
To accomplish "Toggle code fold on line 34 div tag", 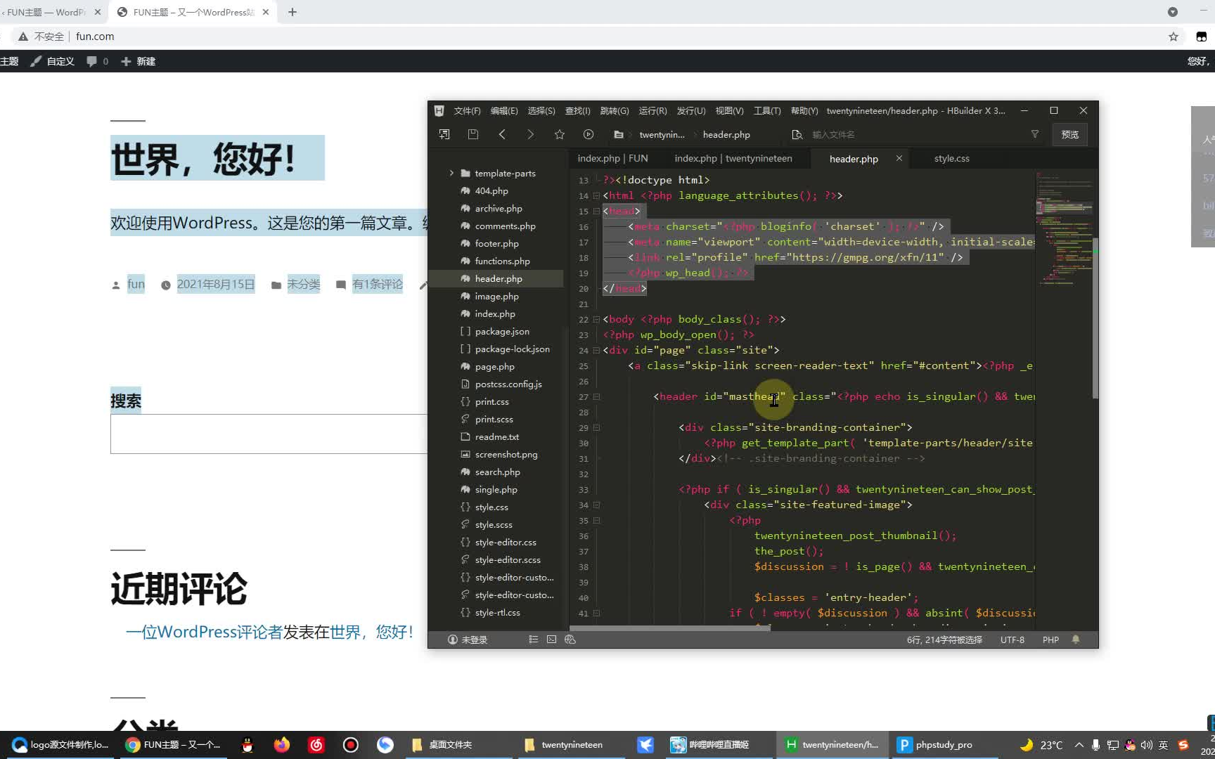I will pos(596,505).
